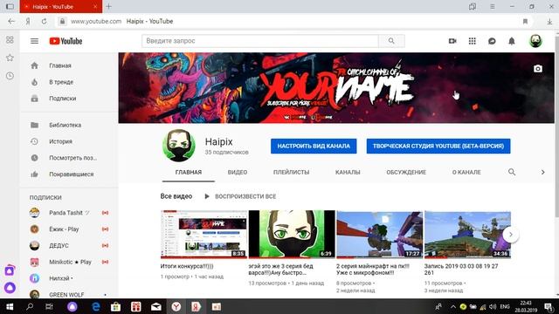Search within the channel magnifier icon

coord(512,172)
